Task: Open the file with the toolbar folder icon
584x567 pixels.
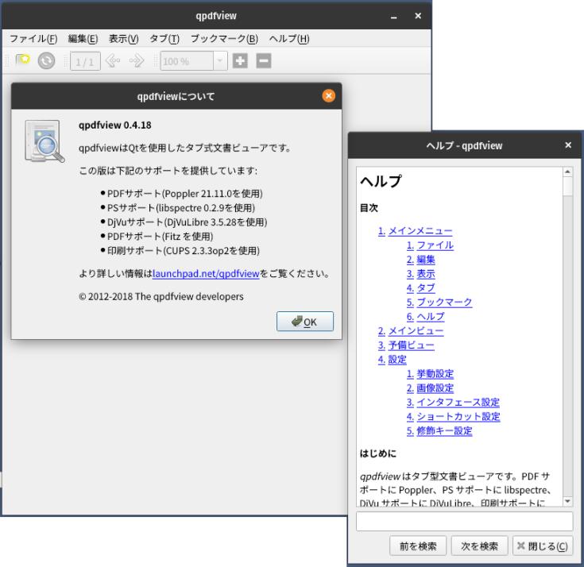Action: (x=23, y=60)
